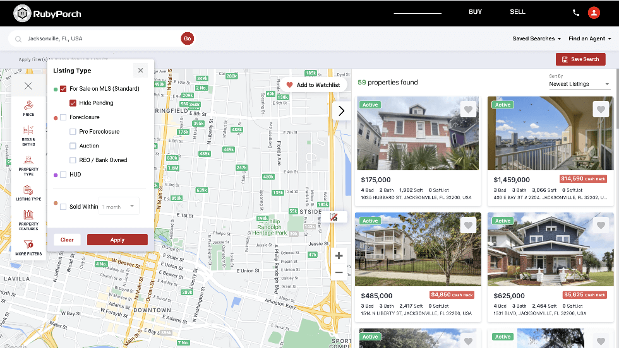
Task: Open the $625,000 blue house photo
Action: (550, 249)
